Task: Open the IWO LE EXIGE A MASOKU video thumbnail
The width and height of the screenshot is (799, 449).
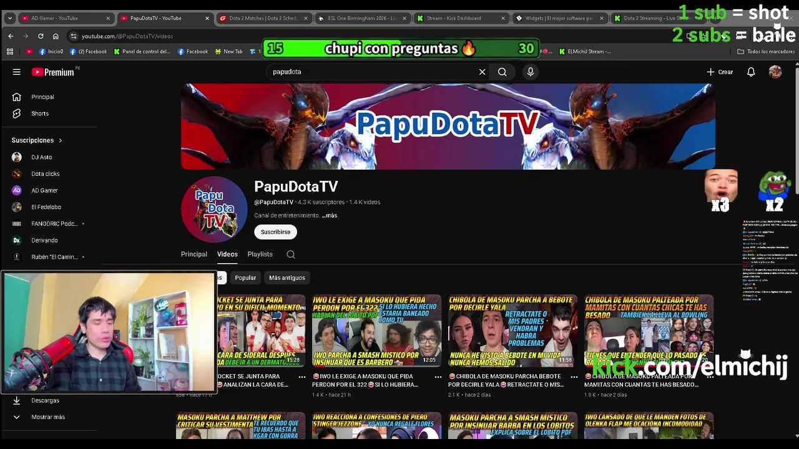Action: click(x=376, y=331)
